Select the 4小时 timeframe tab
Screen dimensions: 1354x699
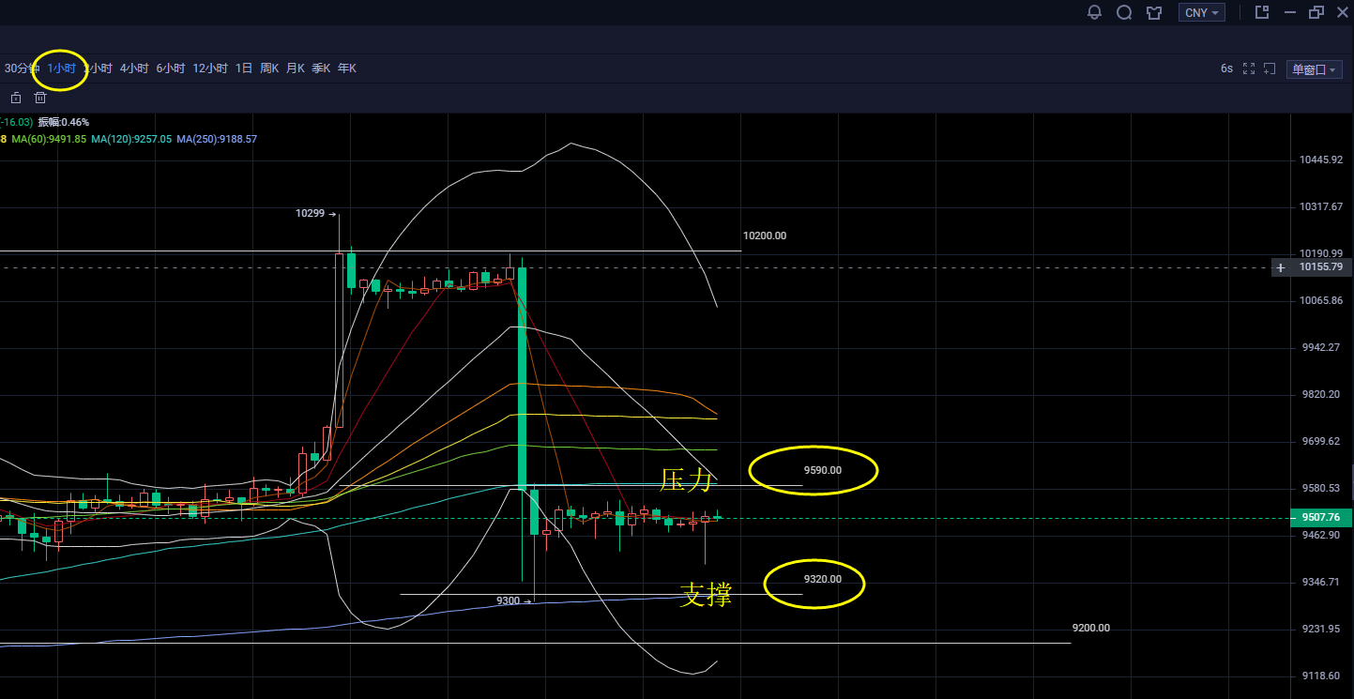click(x=134, y=68)
